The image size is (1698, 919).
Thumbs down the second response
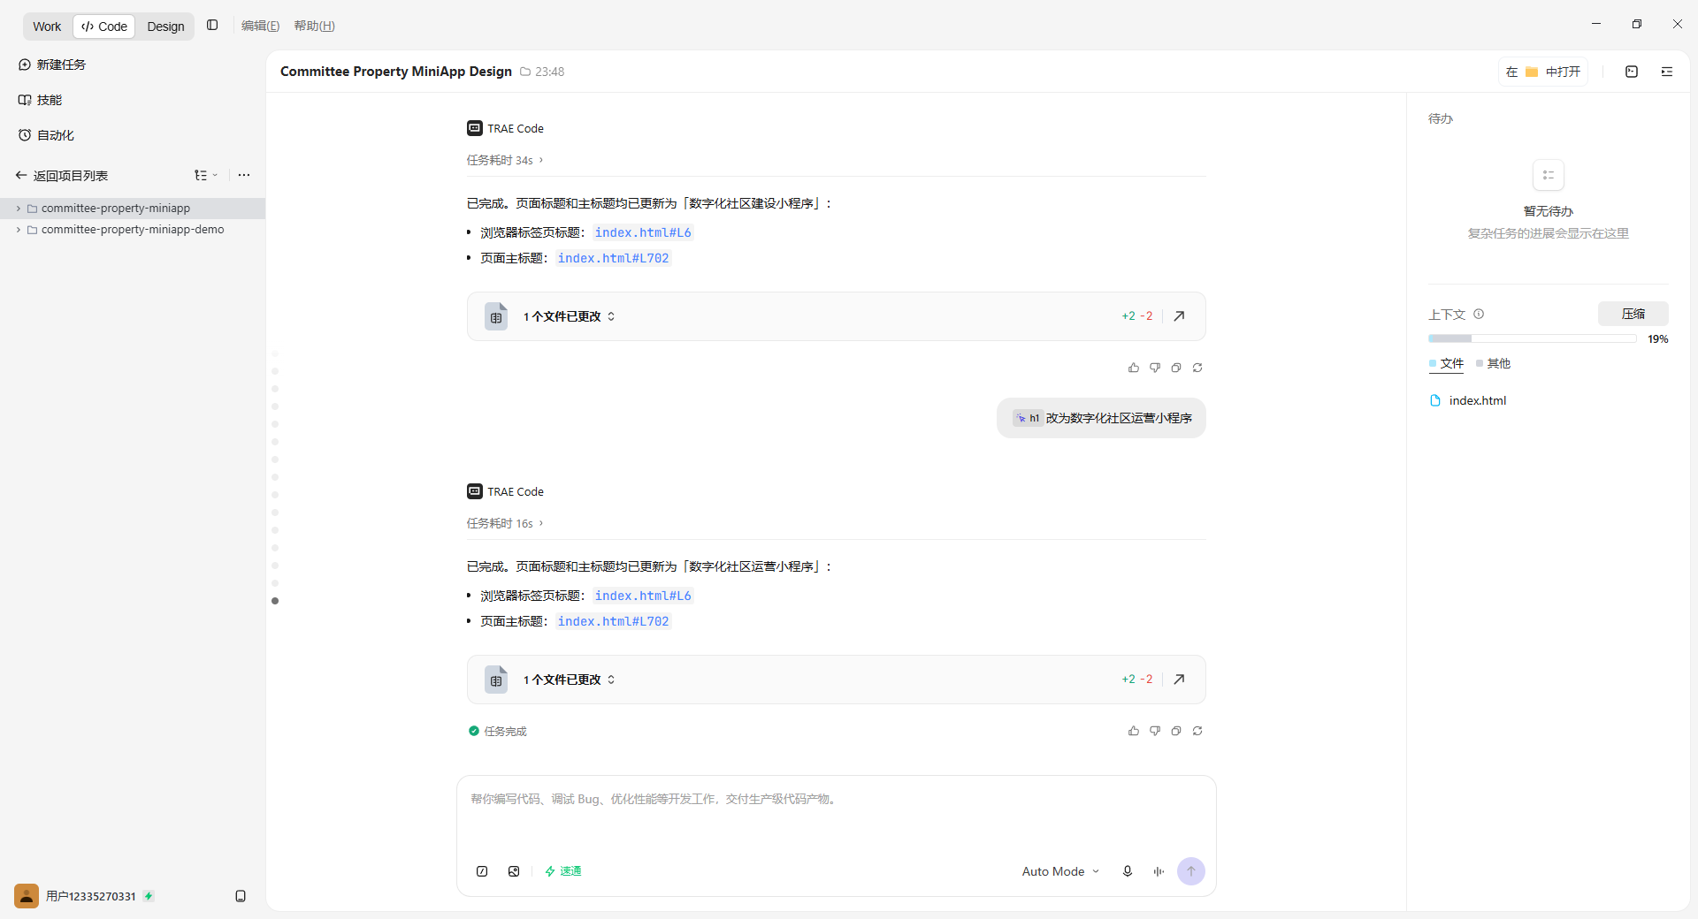click(x=1155, y=731)
